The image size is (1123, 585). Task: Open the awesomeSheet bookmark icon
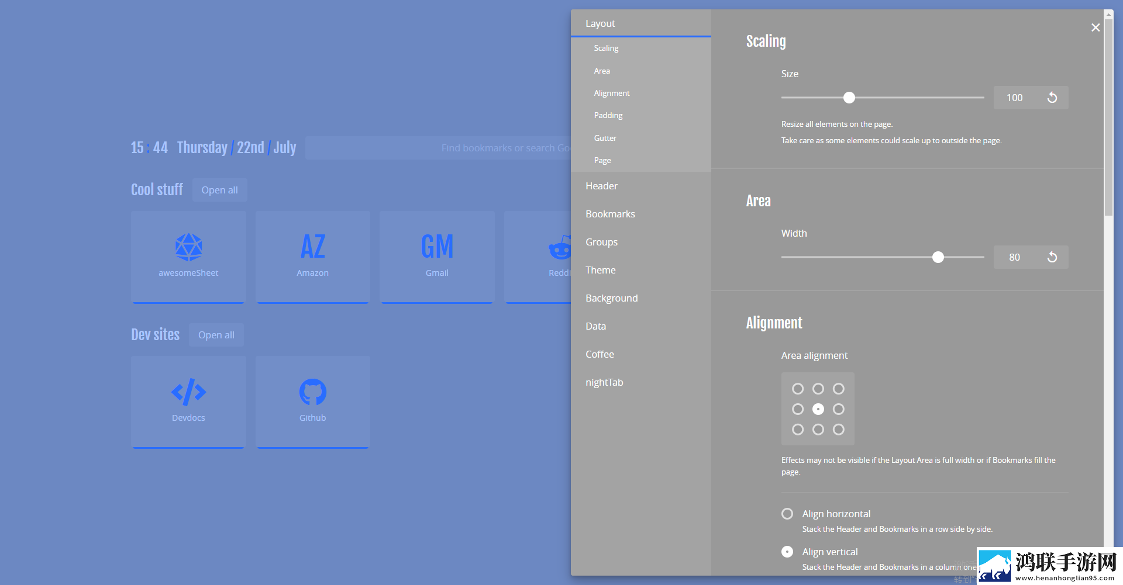(x=188, y=247)
